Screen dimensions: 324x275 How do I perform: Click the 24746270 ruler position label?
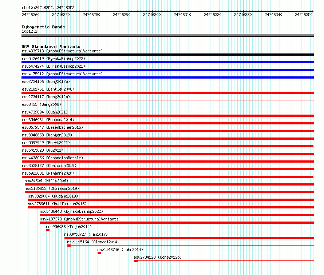(x=61, y=15)
